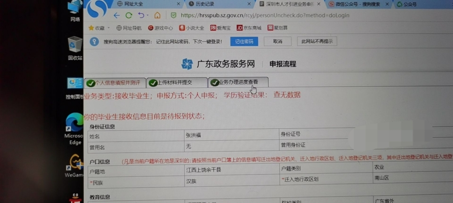The image size is (453, 203).
Task: Launch WeGame desktop shortcut
Action: [x=75, y=166]
